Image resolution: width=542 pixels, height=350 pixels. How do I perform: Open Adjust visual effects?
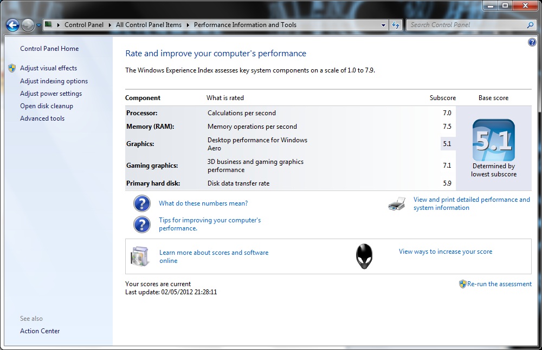click(48, 68)
